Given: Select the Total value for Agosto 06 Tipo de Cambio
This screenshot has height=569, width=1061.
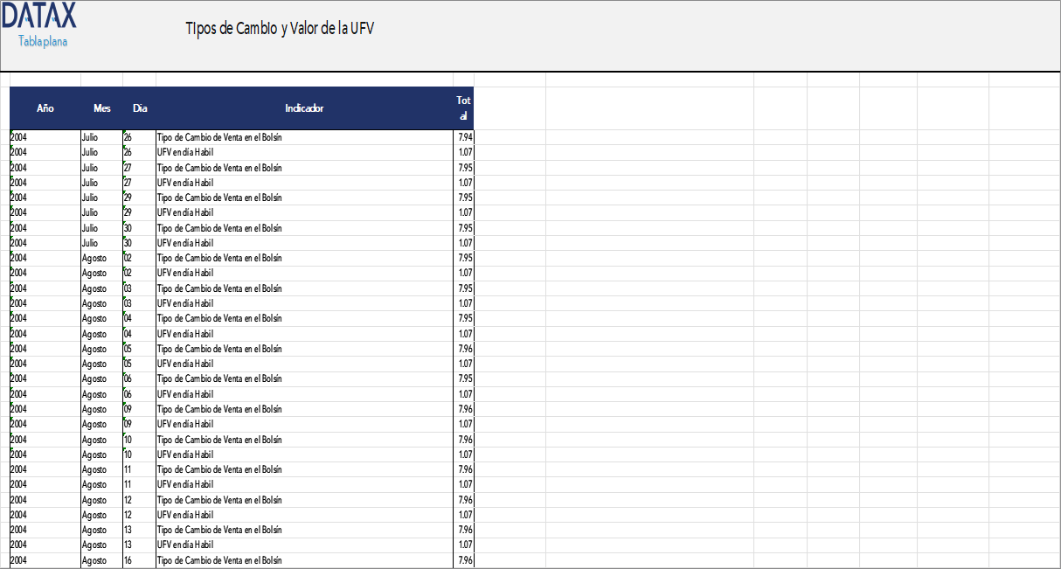Looking at the screenshot, I should pyautogui.click(x=464, y=378).
